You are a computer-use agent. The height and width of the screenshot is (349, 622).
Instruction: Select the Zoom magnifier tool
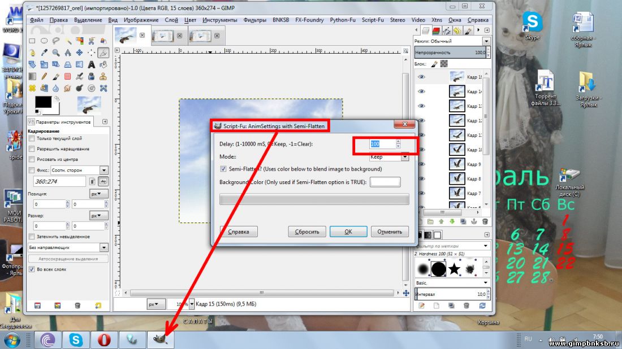pos(56,53)
